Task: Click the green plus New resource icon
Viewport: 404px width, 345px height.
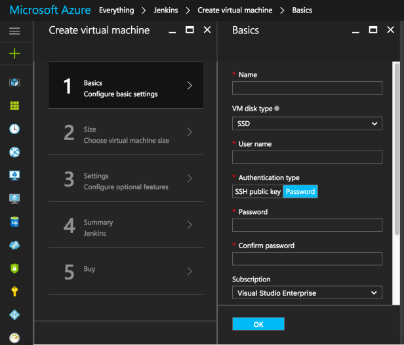Action: coord(14,54)
